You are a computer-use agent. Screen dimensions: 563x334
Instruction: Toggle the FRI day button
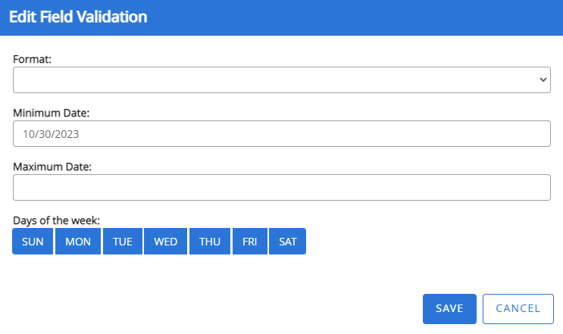[x=250, y=242]
